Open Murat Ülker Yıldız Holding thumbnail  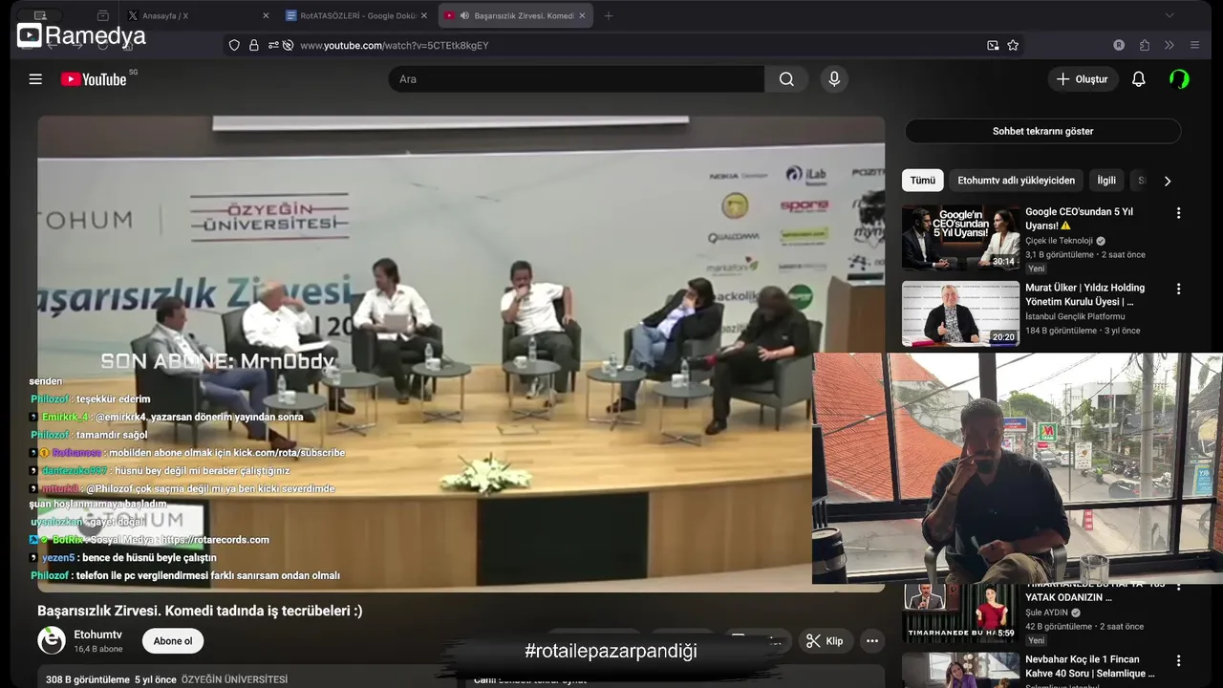[960, 313]
